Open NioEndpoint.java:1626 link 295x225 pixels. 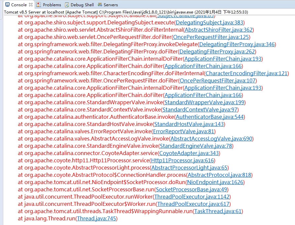coord(215,182)
